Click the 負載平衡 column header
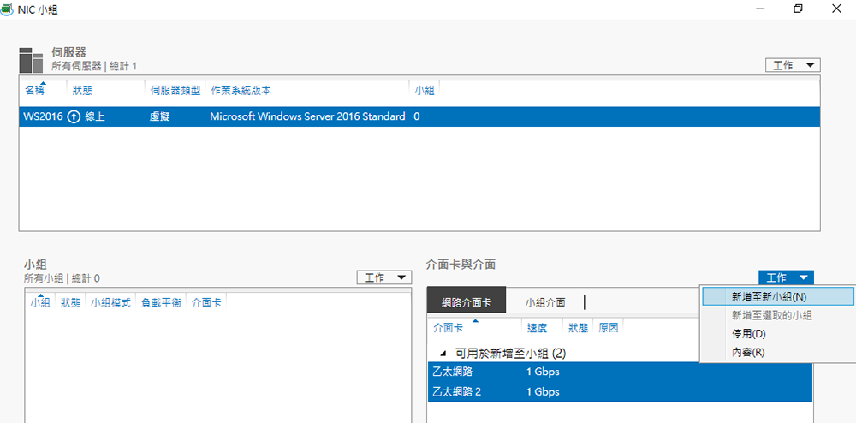Image resolution: width=856 pixels, height=423 pixels. click(161, 302)
